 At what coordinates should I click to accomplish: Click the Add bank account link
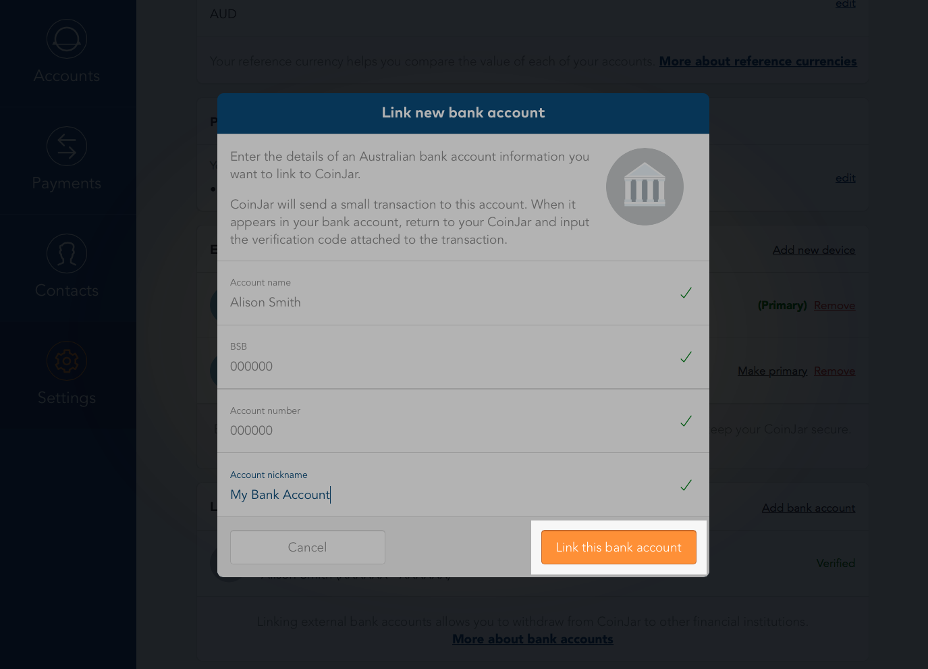[808, 508]
